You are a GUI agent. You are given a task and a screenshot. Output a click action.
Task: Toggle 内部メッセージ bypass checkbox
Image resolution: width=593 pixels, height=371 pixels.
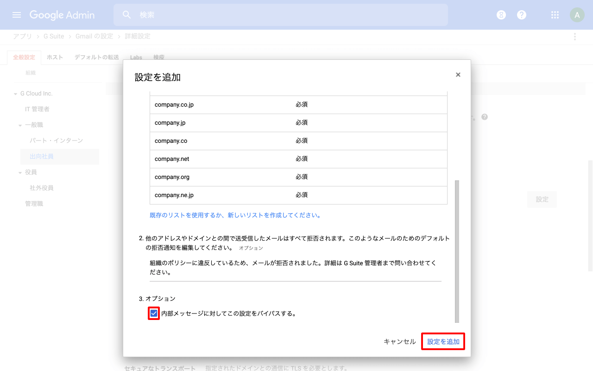tap(154, 313)
